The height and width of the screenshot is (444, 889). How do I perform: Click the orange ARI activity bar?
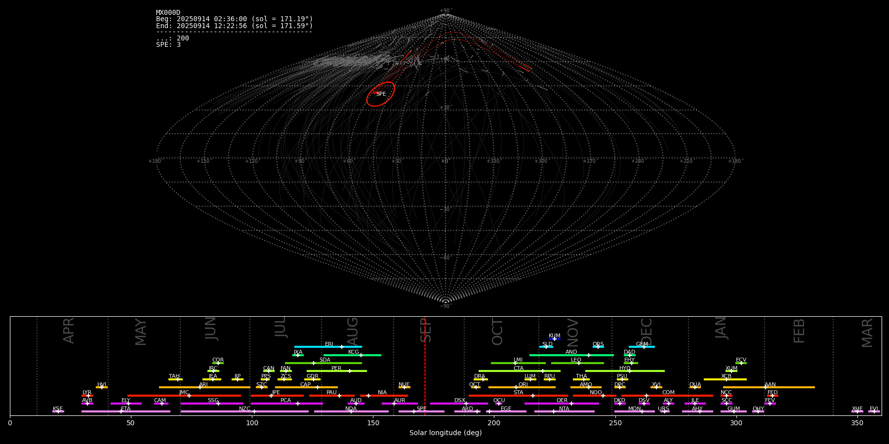204,387
